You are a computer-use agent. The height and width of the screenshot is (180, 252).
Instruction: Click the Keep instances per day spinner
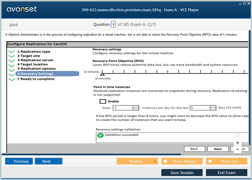[x=126, y=108]
